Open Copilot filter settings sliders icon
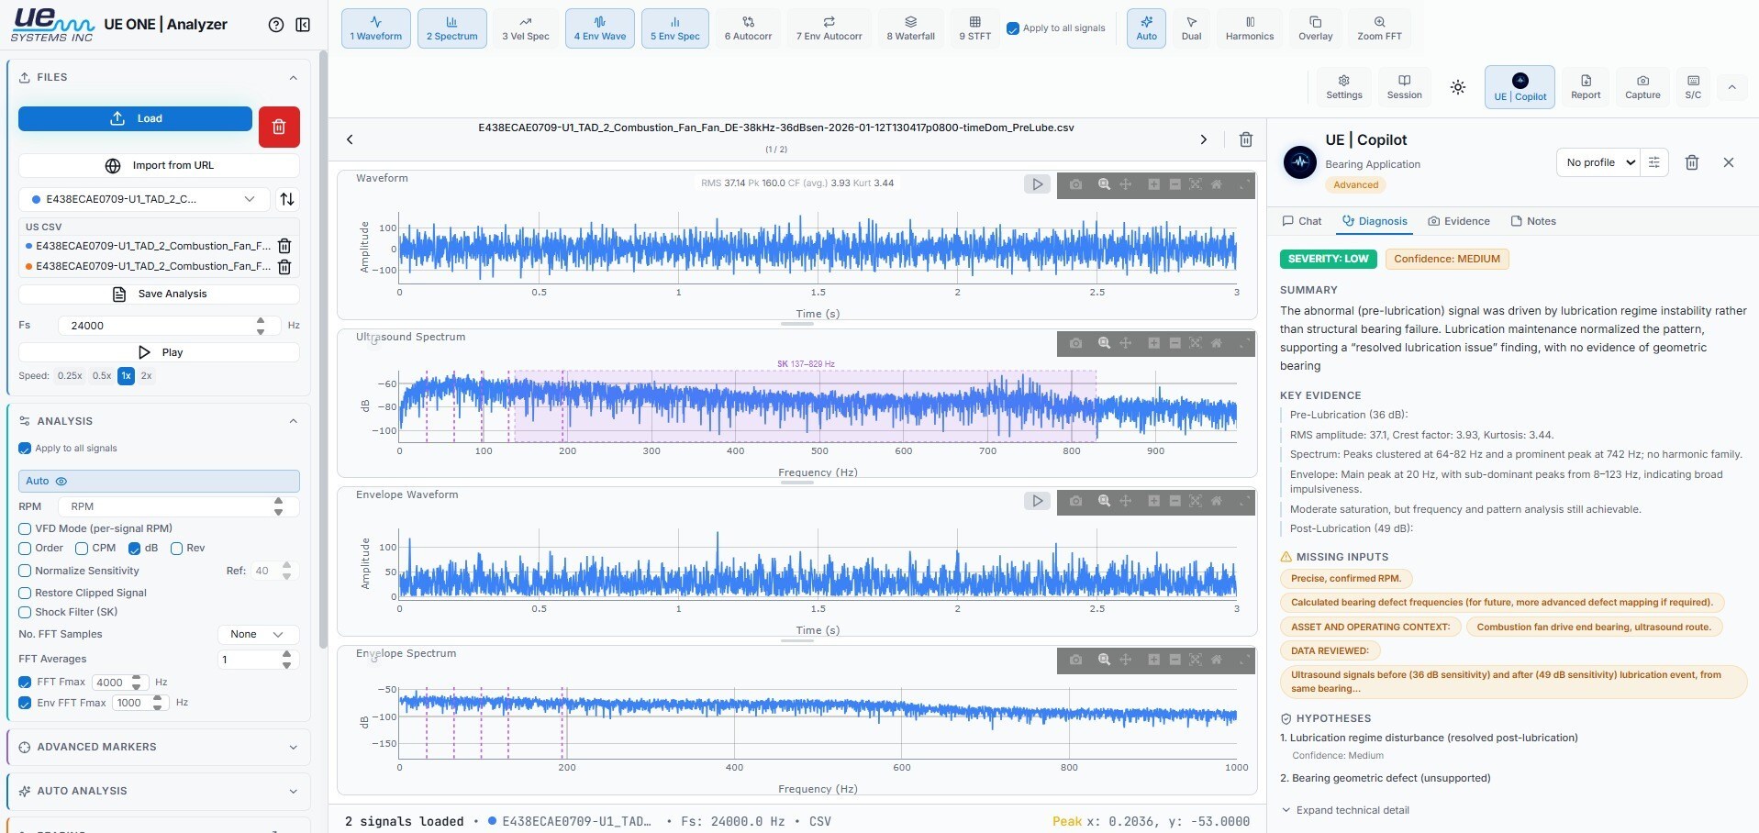This screenshot has width=1759, height=833. click(1654, 162)
